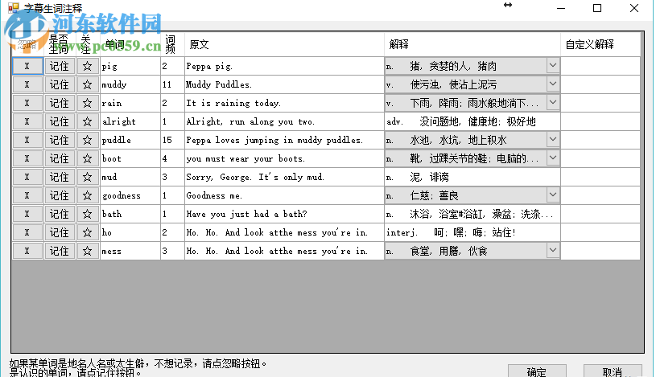Ignore the word ho with X
656x377 pixels.
[x=27, y=232]
